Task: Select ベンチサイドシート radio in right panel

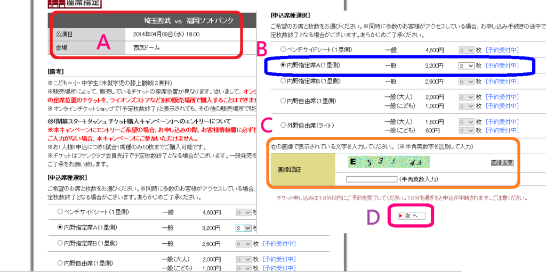Action: click(x=283, y=50)
